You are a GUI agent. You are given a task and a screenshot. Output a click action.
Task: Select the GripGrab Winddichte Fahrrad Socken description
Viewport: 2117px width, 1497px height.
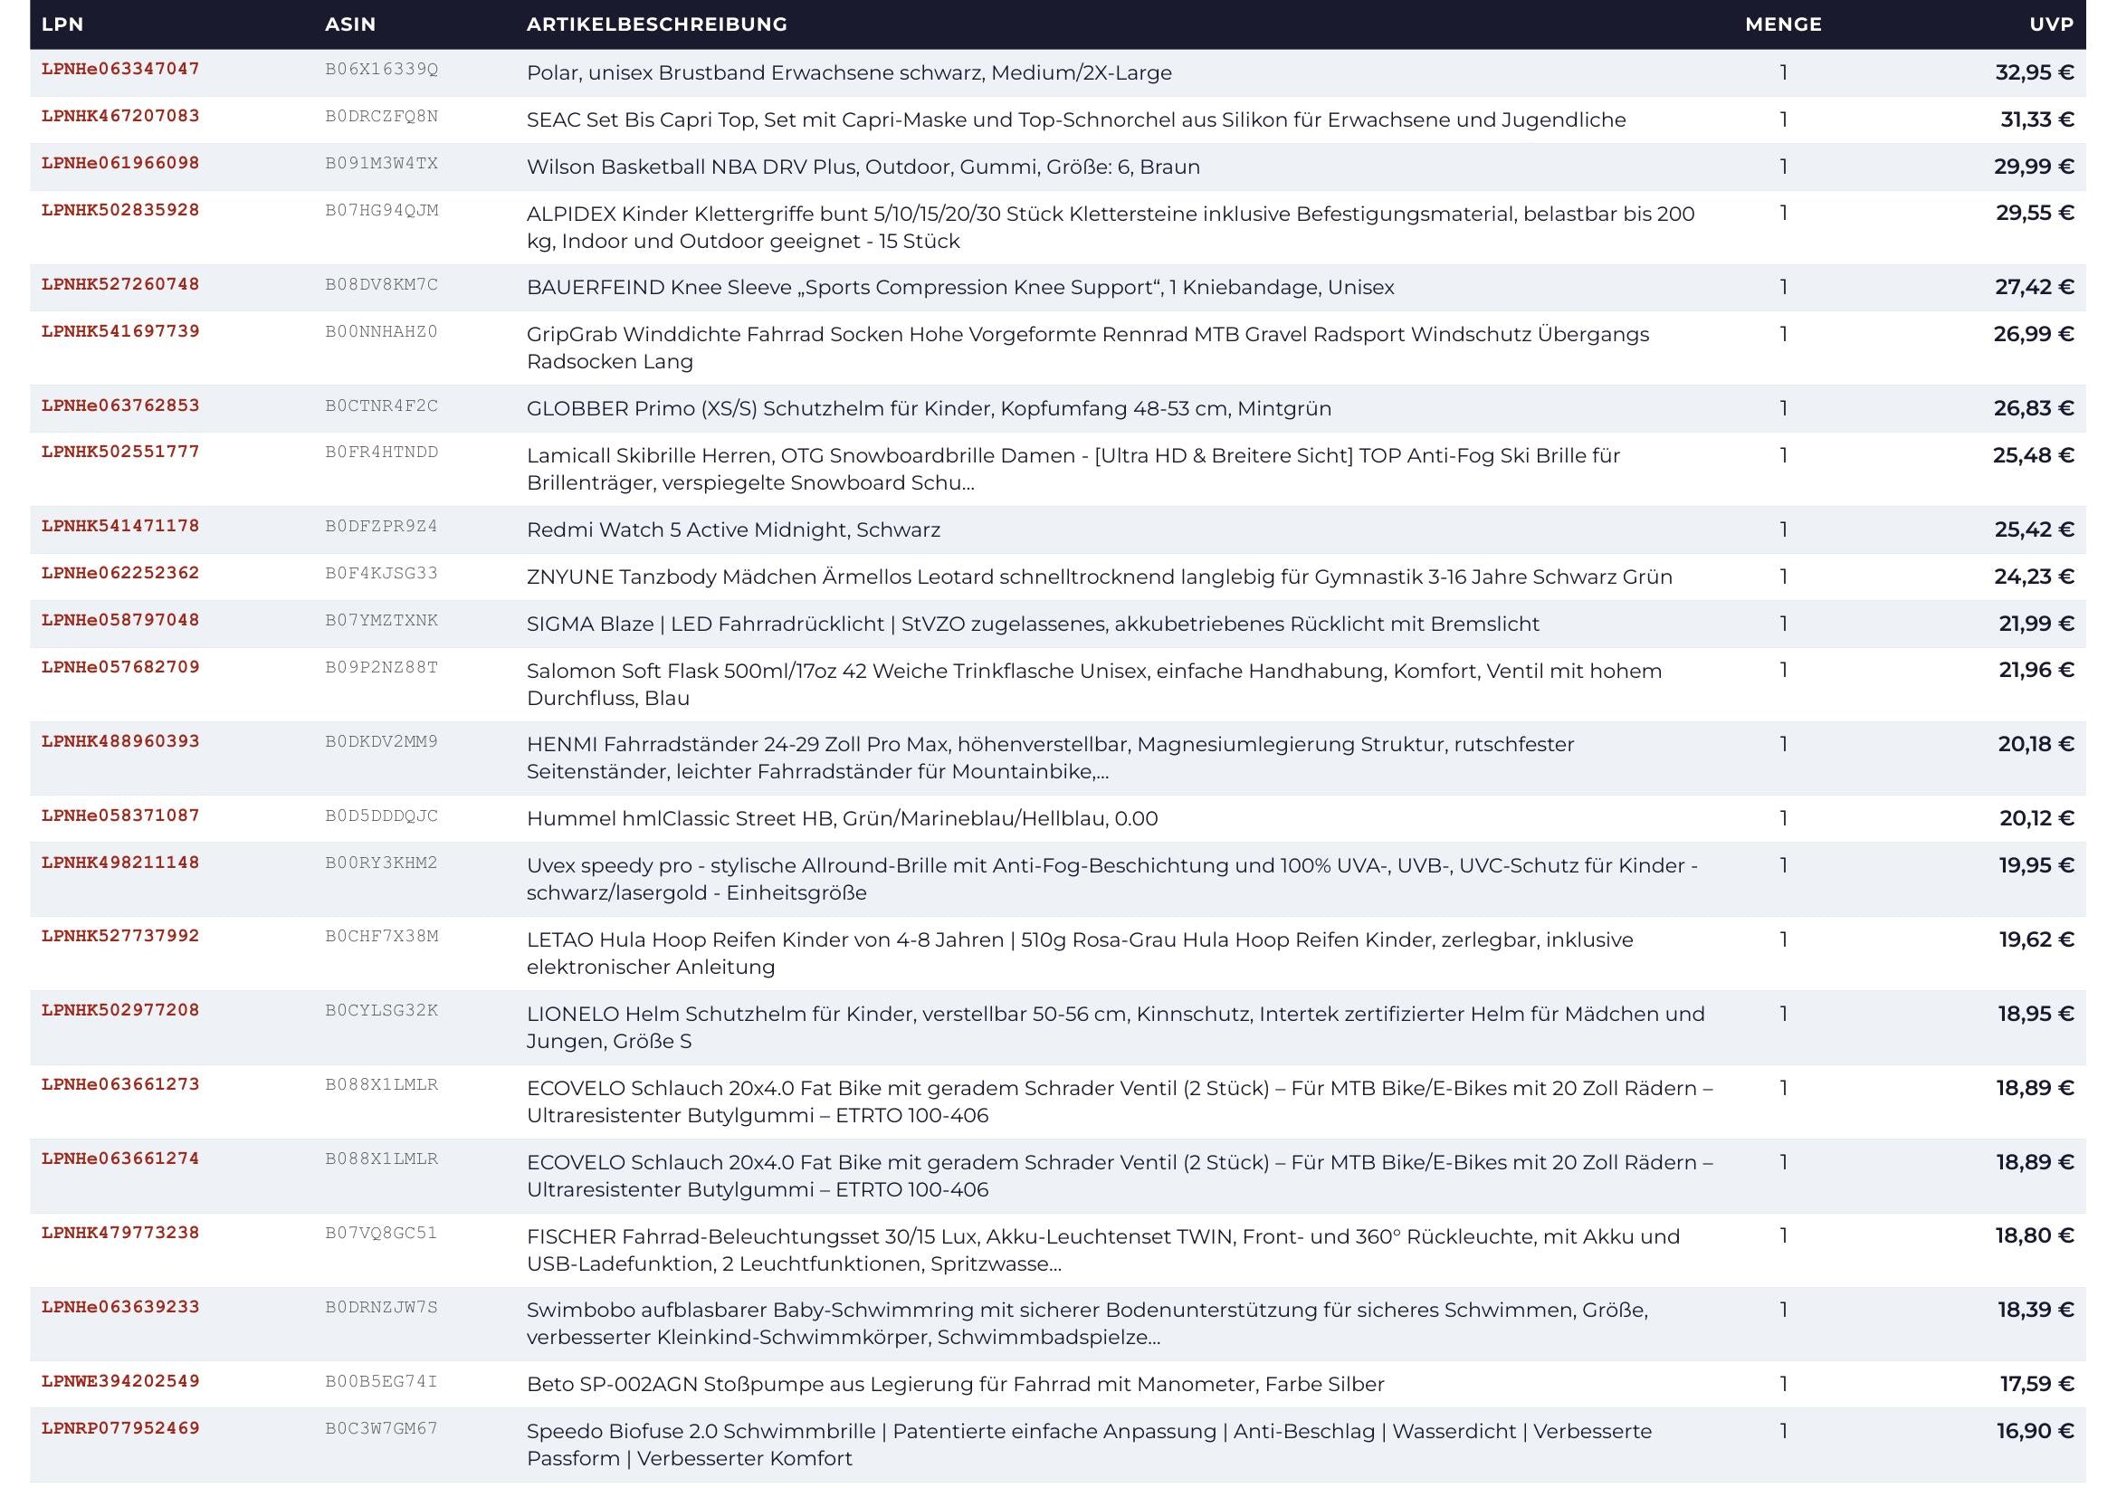pos(1088,348)
